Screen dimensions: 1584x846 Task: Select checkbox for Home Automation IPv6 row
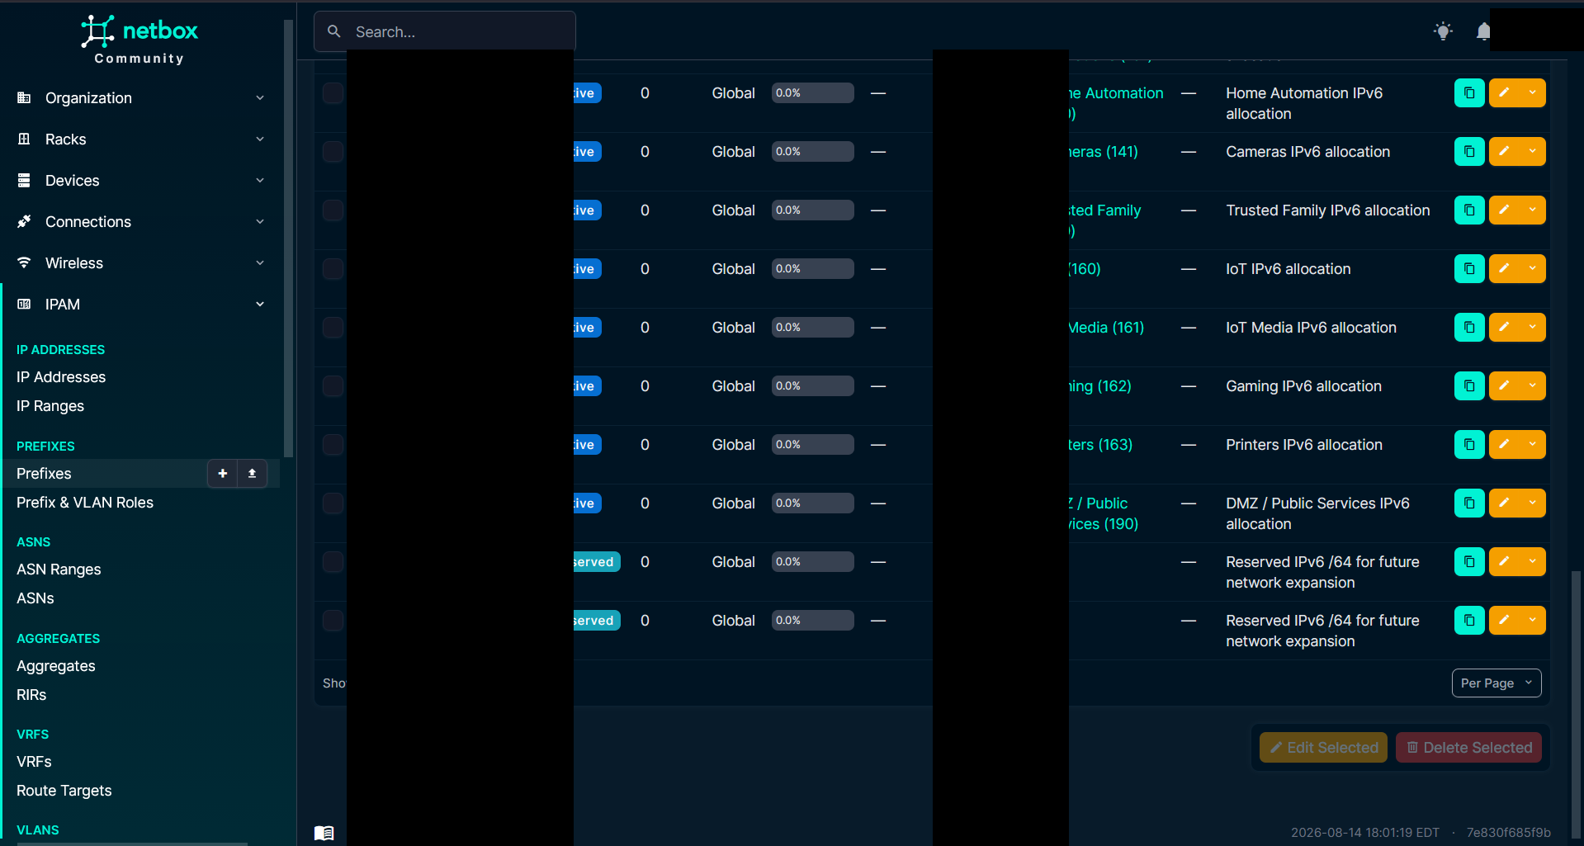[x=333, y=93]
